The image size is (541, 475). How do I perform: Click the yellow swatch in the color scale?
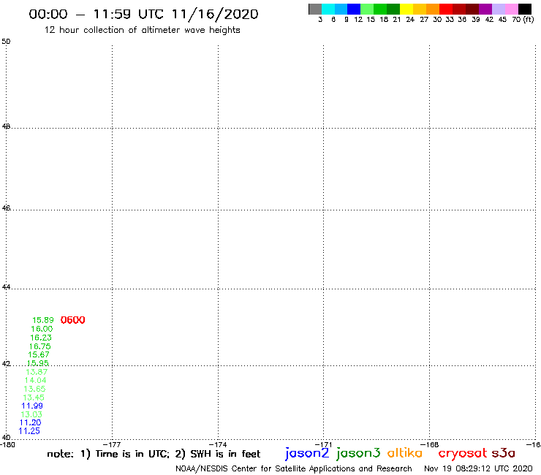(406, 9)
